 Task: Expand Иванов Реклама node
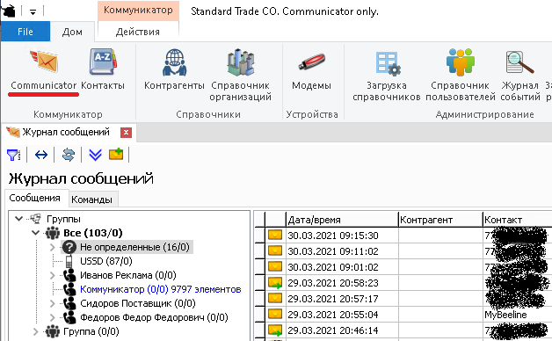(53, 275)
